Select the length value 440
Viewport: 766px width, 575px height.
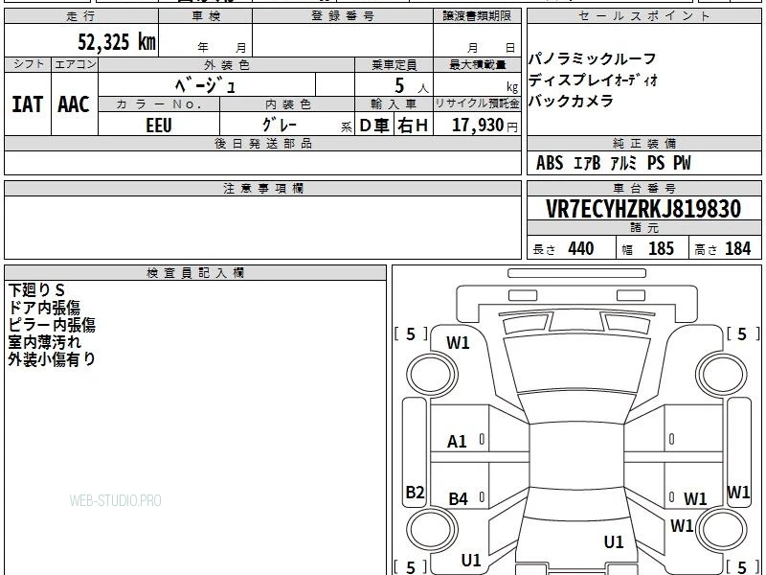[x=581, y=249]
